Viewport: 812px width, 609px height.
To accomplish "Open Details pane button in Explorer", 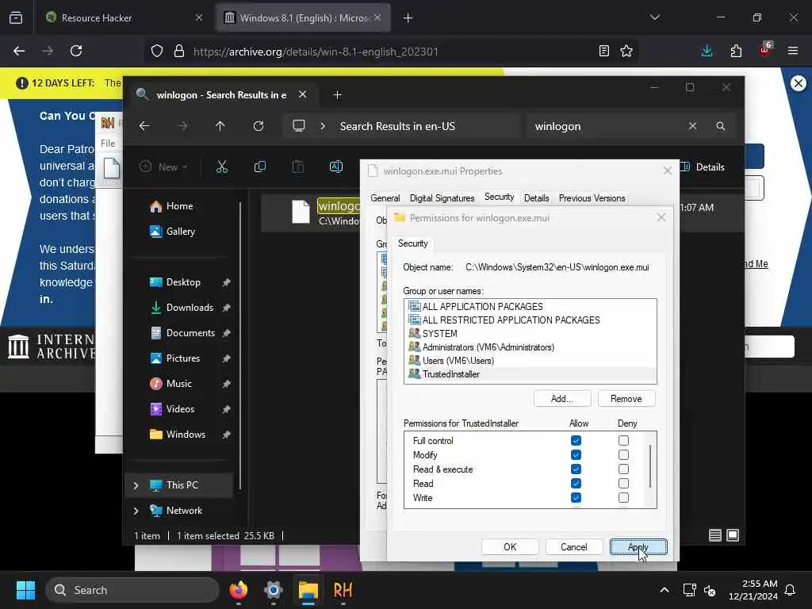I will (x=702, y=167).
